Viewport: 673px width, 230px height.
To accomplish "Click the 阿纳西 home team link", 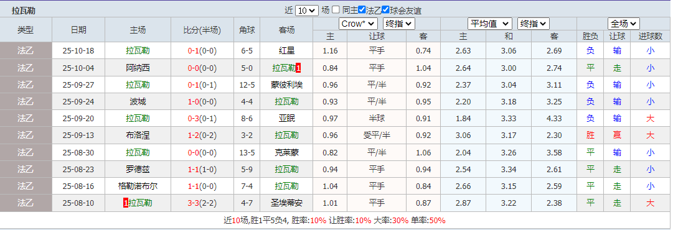I will point(138,68).
